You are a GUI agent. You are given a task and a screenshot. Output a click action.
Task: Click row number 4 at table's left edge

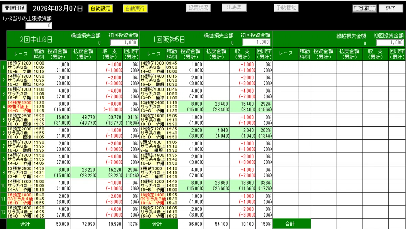[3, 106]
